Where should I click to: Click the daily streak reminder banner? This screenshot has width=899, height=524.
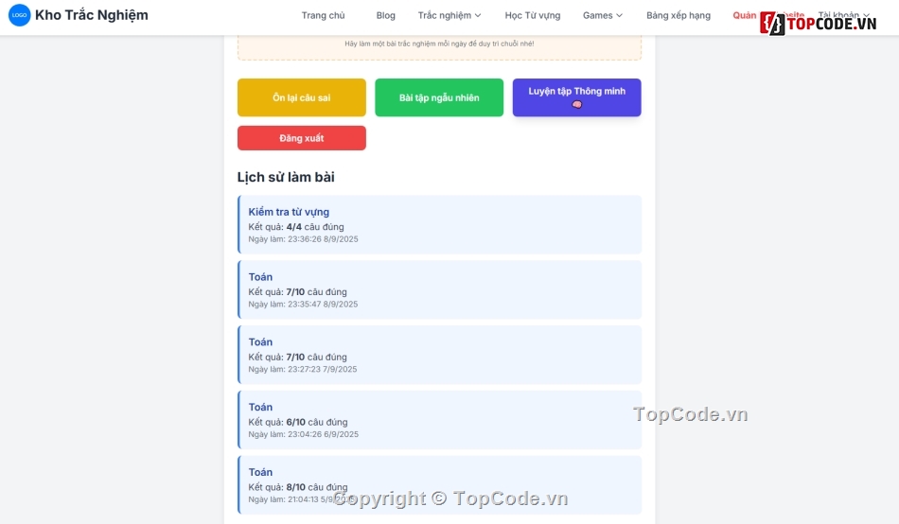(x=439, y=45)
